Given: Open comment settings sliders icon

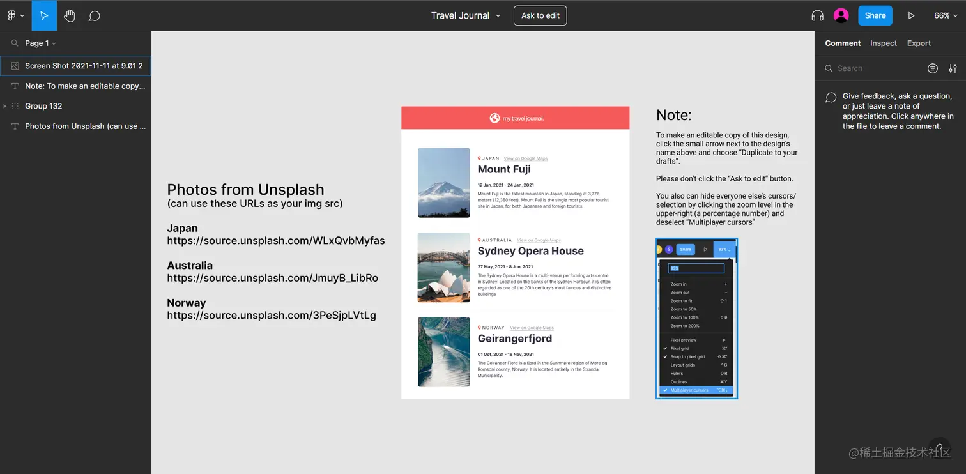Looking at the screenshot, I should pyautogui.click(x=953, y=68).
